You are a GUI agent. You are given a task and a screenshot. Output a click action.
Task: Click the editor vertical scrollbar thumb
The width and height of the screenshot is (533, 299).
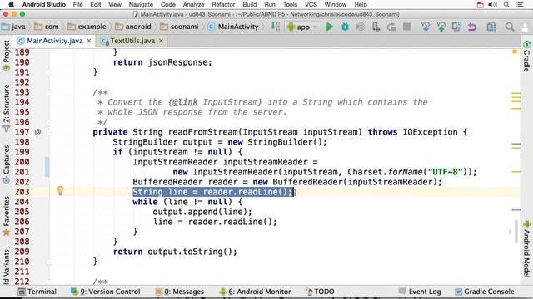(x=516, y=231)
